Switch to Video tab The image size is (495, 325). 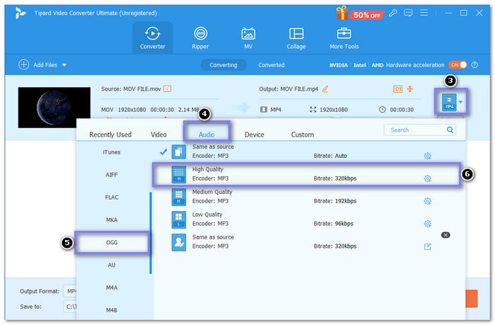pos(158,135)
